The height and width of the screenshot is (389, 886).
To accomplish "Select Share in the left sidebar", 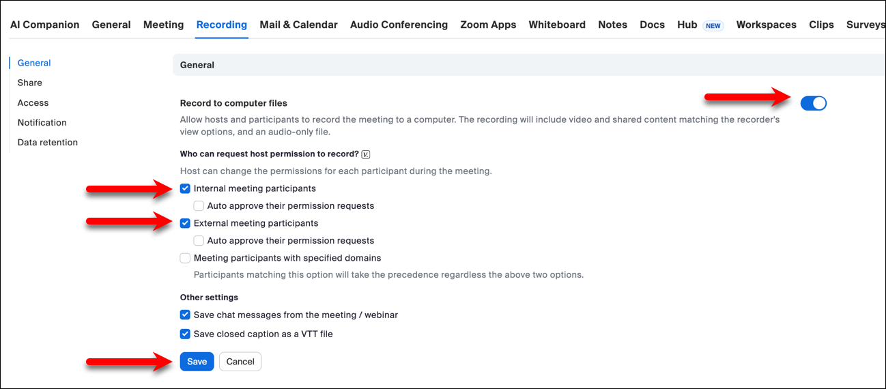I will (x=30, y=83).
